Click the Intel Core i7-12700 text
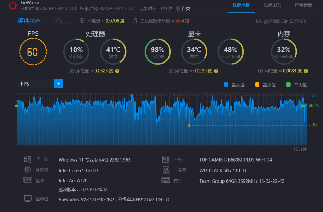Viewport: 323px width, 212px height. tap(78, 170)
